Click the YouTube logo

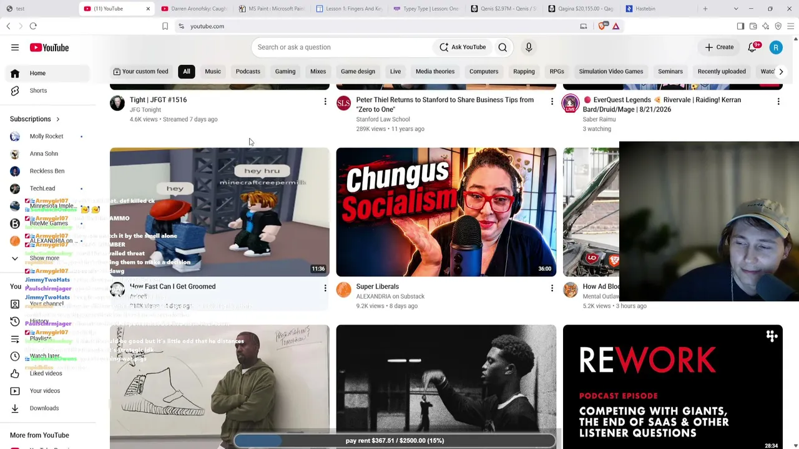pos(49,47)
